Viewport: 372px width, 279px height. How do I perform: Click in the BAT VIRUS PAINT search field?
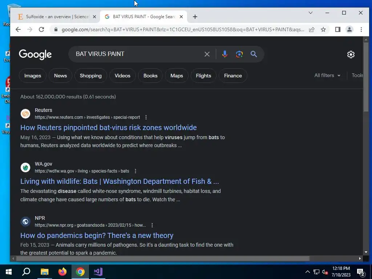click(138, 54)
